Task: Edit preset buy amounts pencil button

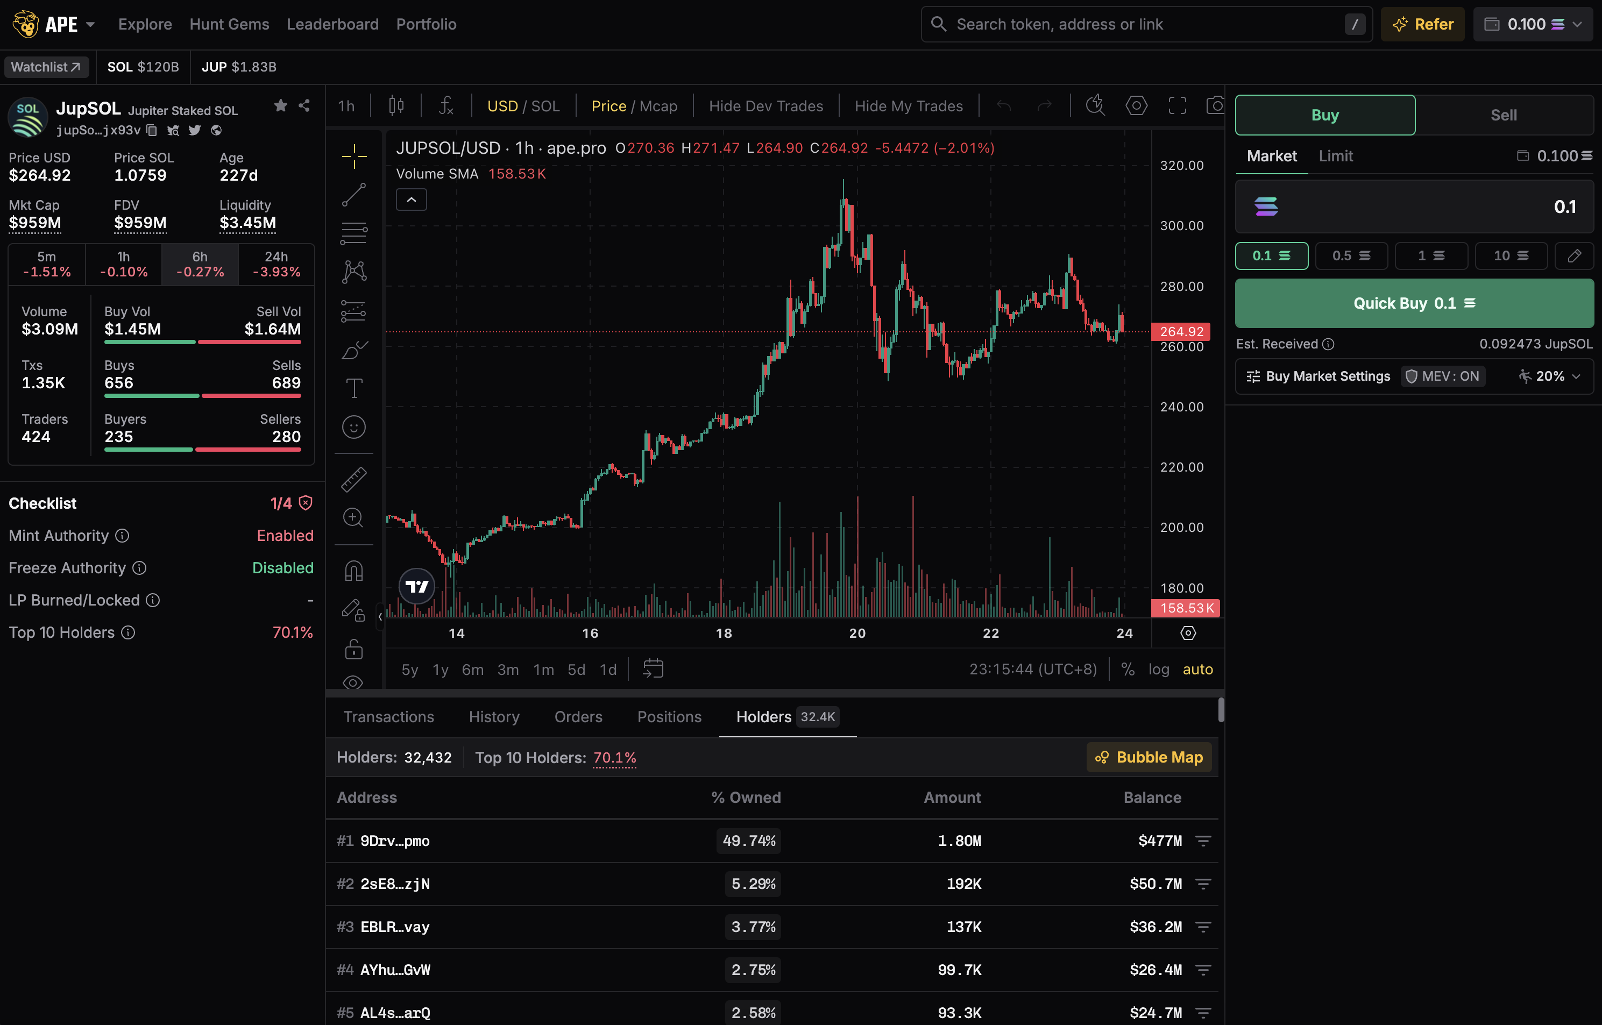Action: point(1574,255)
